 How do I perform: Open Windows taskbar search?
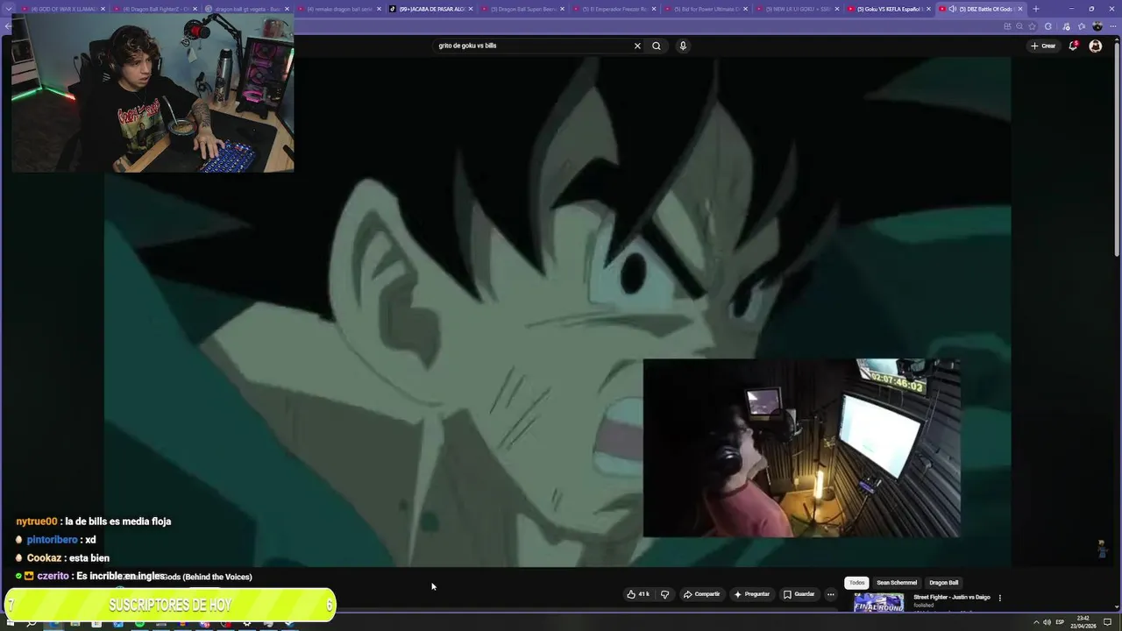[x=32, y=622]
